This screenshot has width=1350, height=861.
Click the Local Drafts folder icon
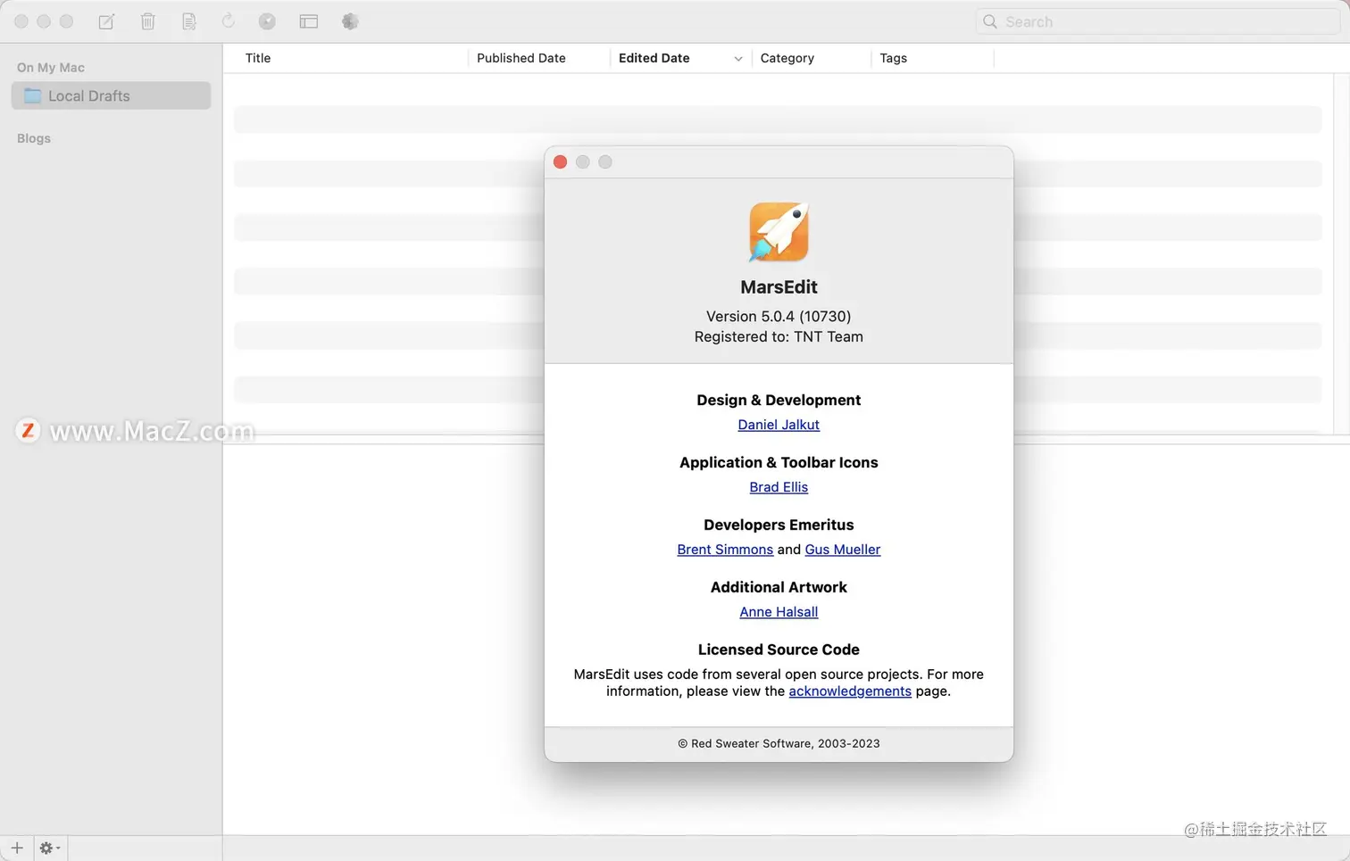point(33,95)
